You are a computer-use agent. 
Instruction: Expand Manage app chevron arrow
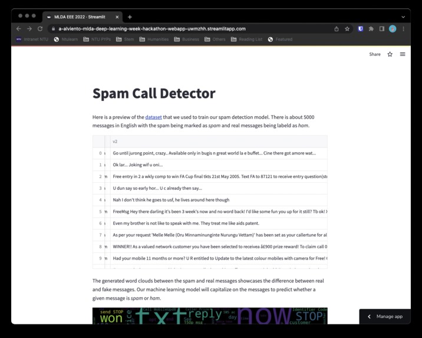pyautogui.click(x=369, y=316)
